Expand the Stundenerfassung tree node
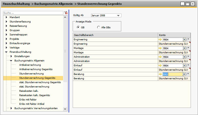This screenshot has height=115, width=198. tap(6, 21)
